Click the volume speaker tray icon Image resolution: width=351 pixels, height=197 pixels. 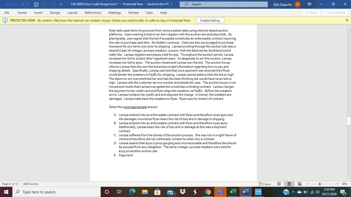(317, 192)
